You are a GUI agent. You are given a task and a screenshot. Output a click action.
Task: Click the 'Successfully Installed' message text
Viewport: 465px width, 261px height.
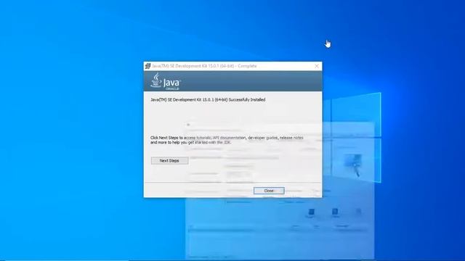click(x=208, y=100)
